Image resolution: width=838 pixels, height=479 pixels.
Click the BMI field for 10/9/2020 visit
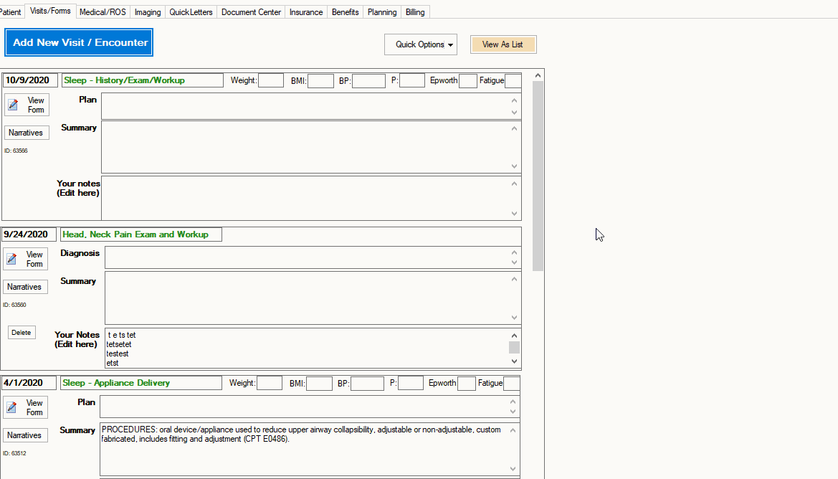click(x=320, y=81)
